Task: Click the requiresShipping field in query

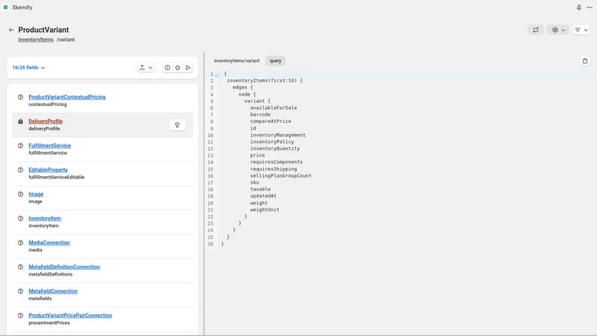Action: [273, 169]
